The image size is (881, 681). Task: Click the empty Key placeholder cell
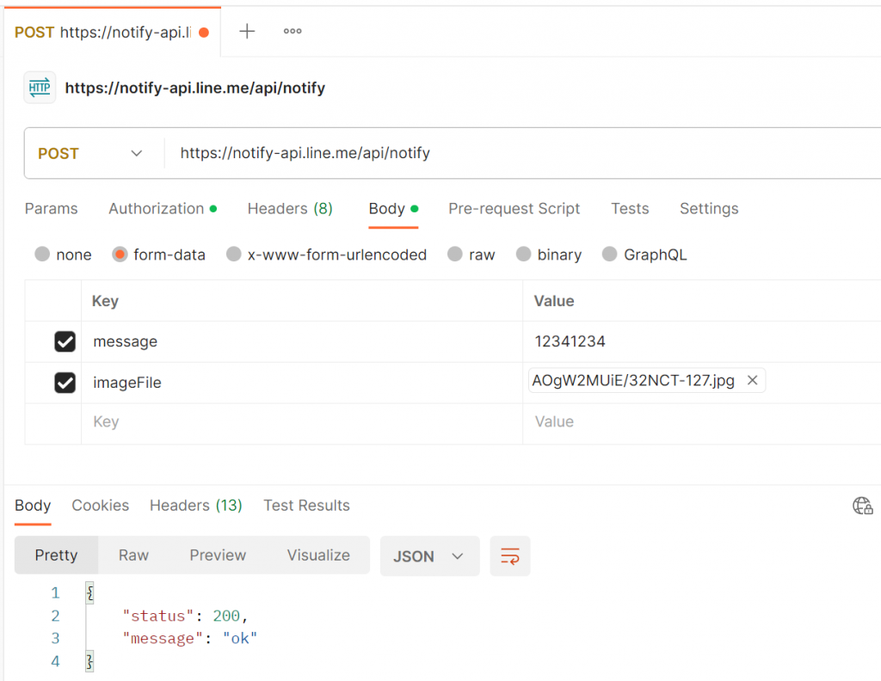pyautogui.click(x=301, y=422)
